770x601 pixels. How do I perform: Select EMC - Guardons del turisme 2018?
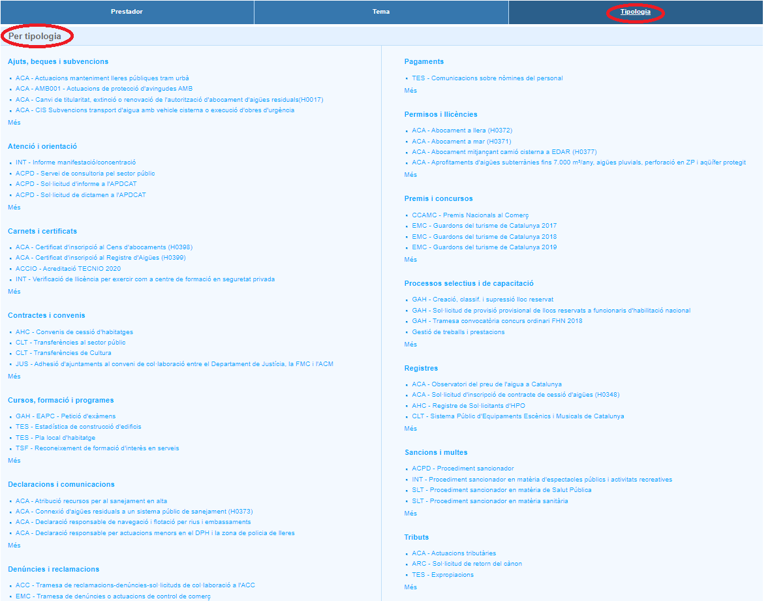click(484, 237)
